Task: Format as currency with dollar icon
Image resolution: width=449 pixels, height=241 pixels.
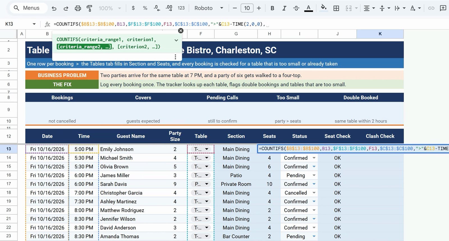Action: 133,8
